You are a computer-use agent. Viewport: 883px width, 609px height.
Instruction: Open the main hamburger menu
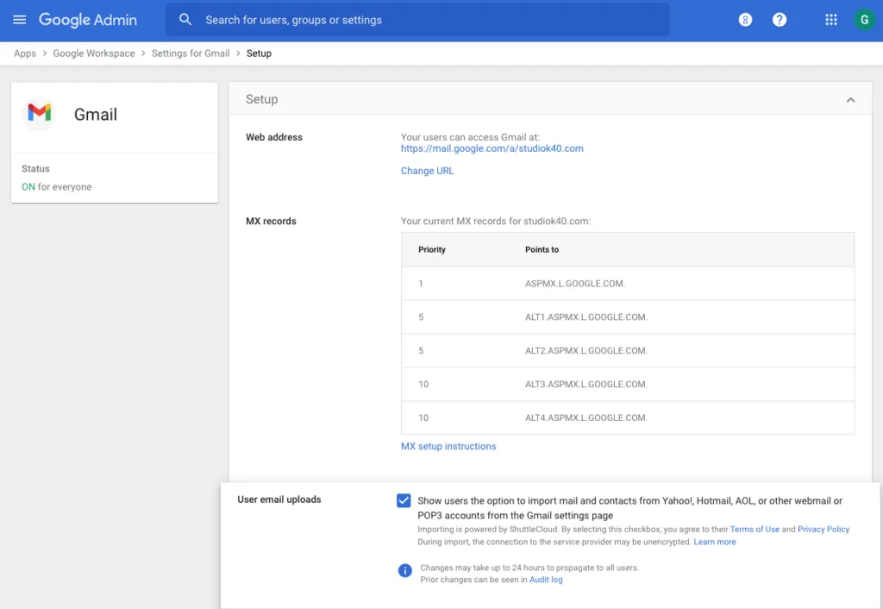pyautogui.click(x=19, y=20)
